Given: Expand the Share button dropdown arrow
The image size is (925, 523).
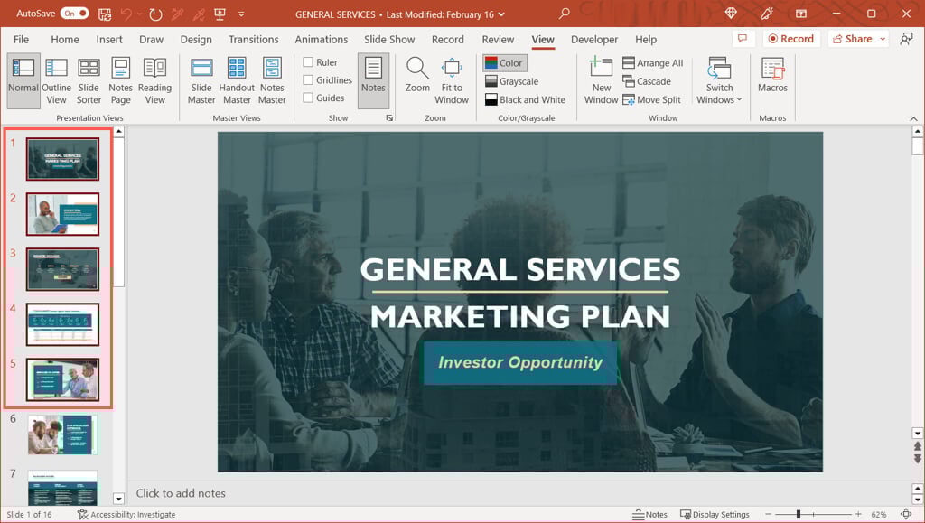Looking at the screenshot, I should [882, 39].
